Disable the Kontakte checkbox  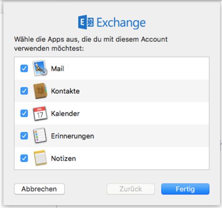(x=24, y=91)
